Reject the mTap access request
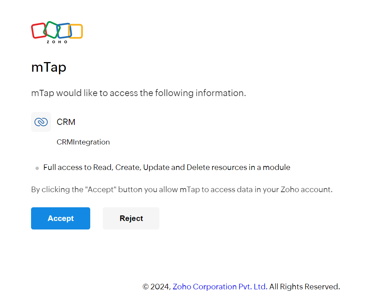 (x=131, y=218)
